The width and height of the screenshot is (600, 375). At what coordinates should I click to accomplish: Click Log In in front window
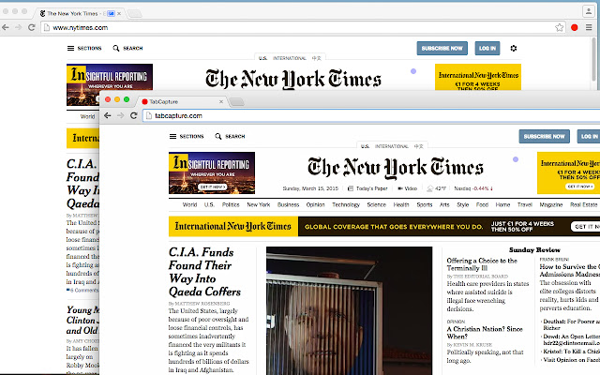589,136
